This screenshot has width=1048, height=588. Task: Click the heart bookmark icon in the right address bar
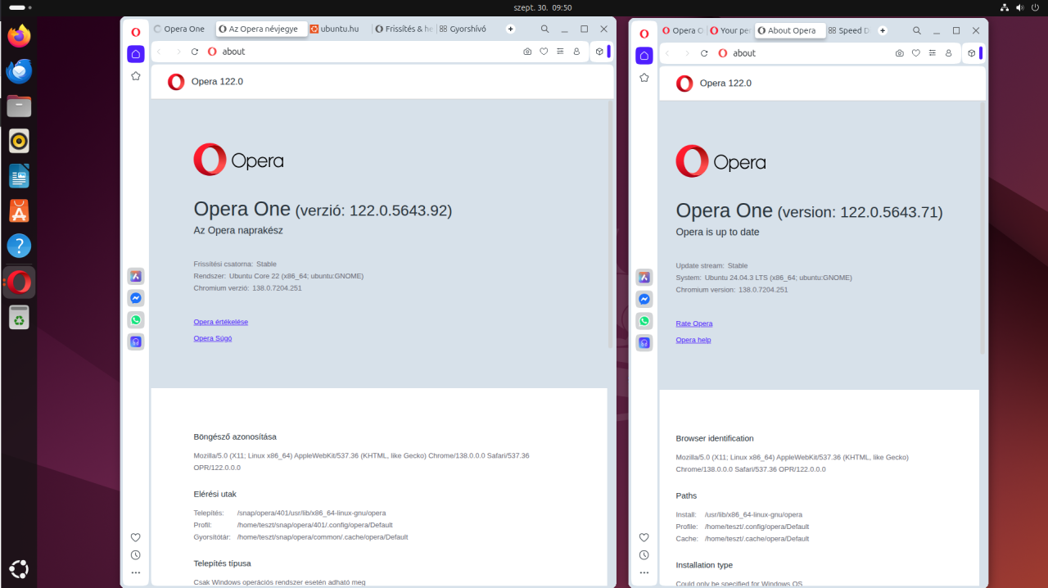click(x=915, y=53)
